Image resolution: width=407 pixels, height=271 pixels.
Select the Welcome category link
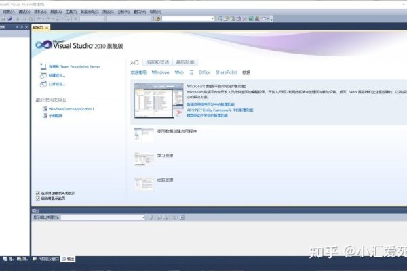138,72
